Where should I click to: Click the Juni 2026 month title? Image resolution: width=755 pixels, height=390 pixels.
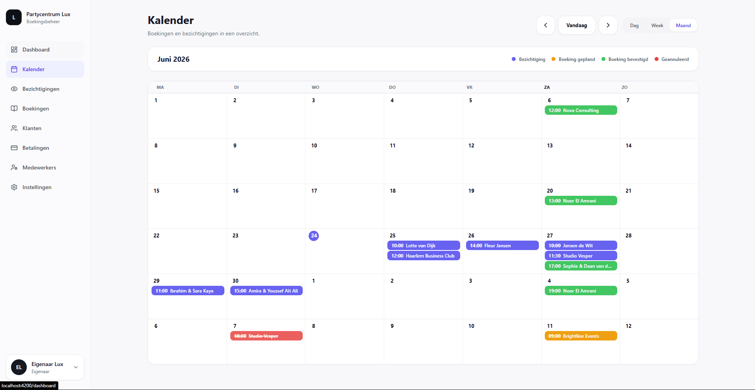pos(173,59)
